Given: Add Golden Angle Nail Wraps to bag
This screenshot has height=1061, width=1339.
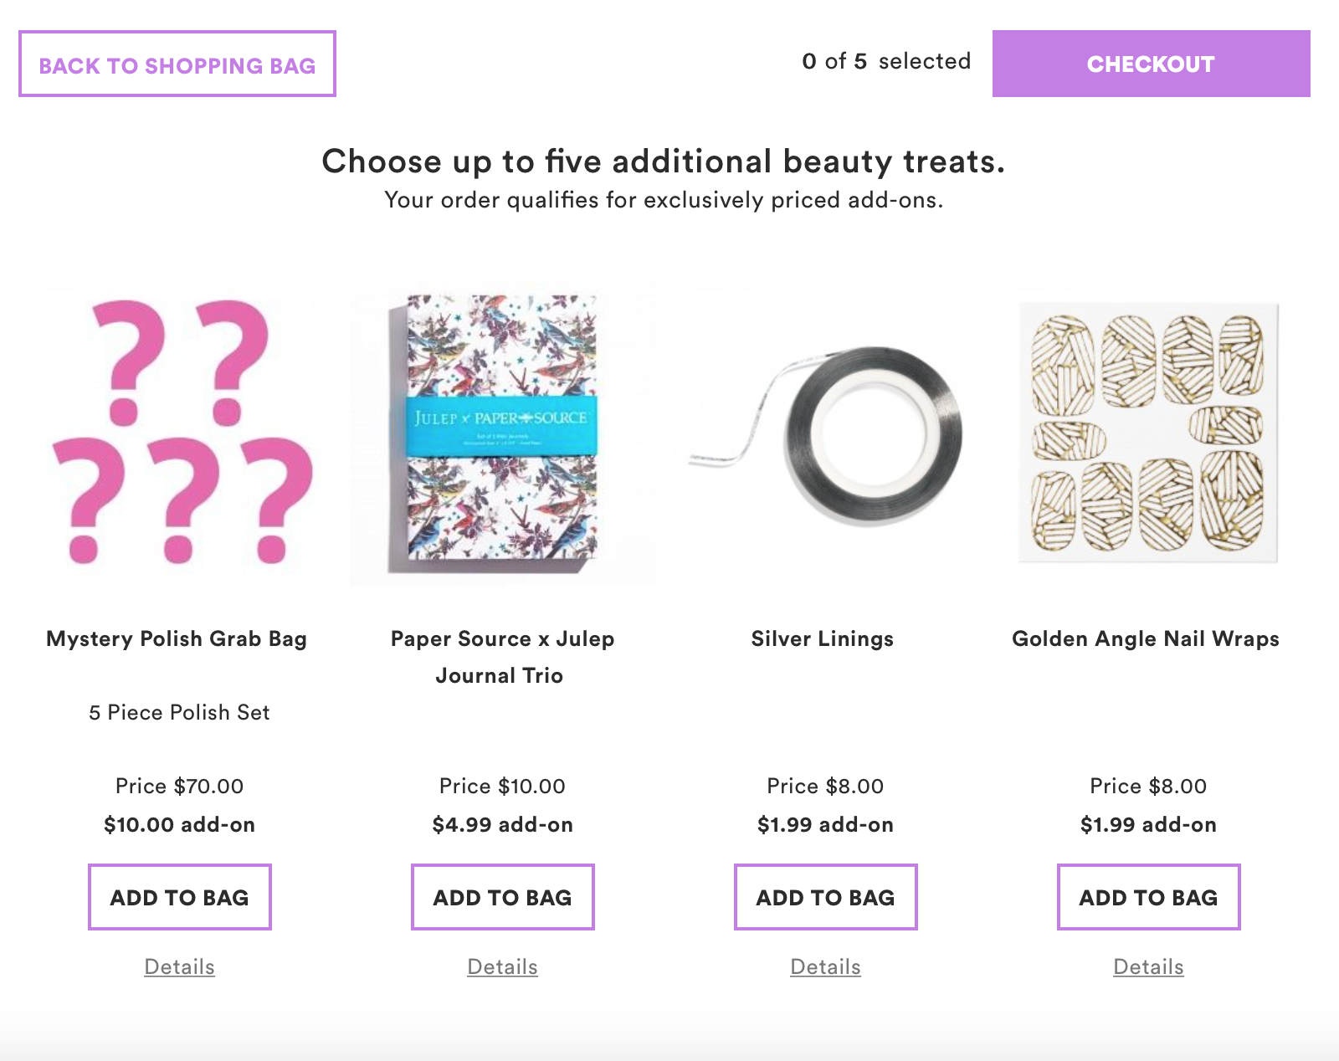Looking at the screenshot, I should (x=1149, y=897).
